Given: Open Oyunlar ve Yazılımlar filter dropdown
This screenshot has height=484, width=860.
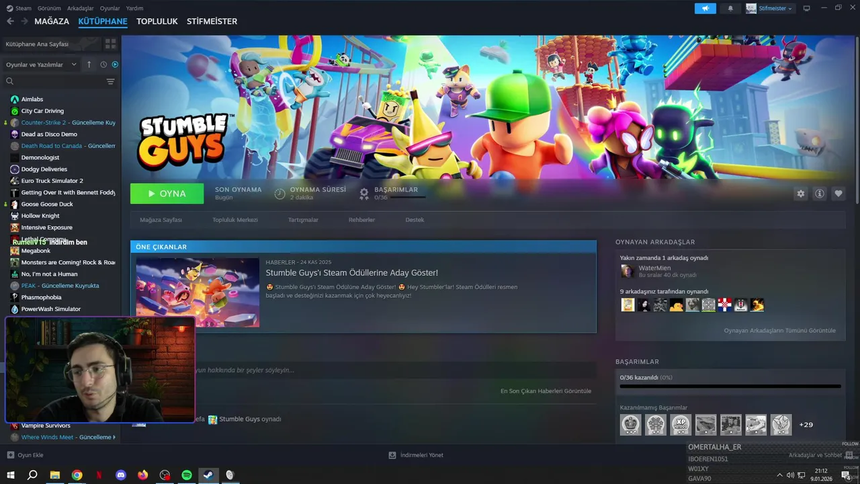Looking at the screenshot, I should 42,65.
